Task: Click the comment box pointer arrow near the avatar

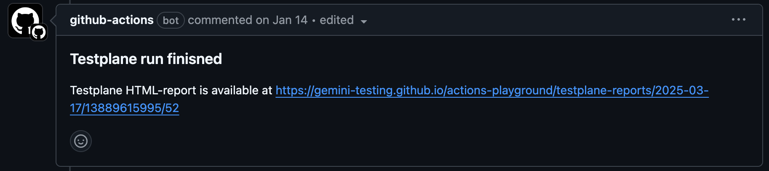Action: tap(53, 20)
